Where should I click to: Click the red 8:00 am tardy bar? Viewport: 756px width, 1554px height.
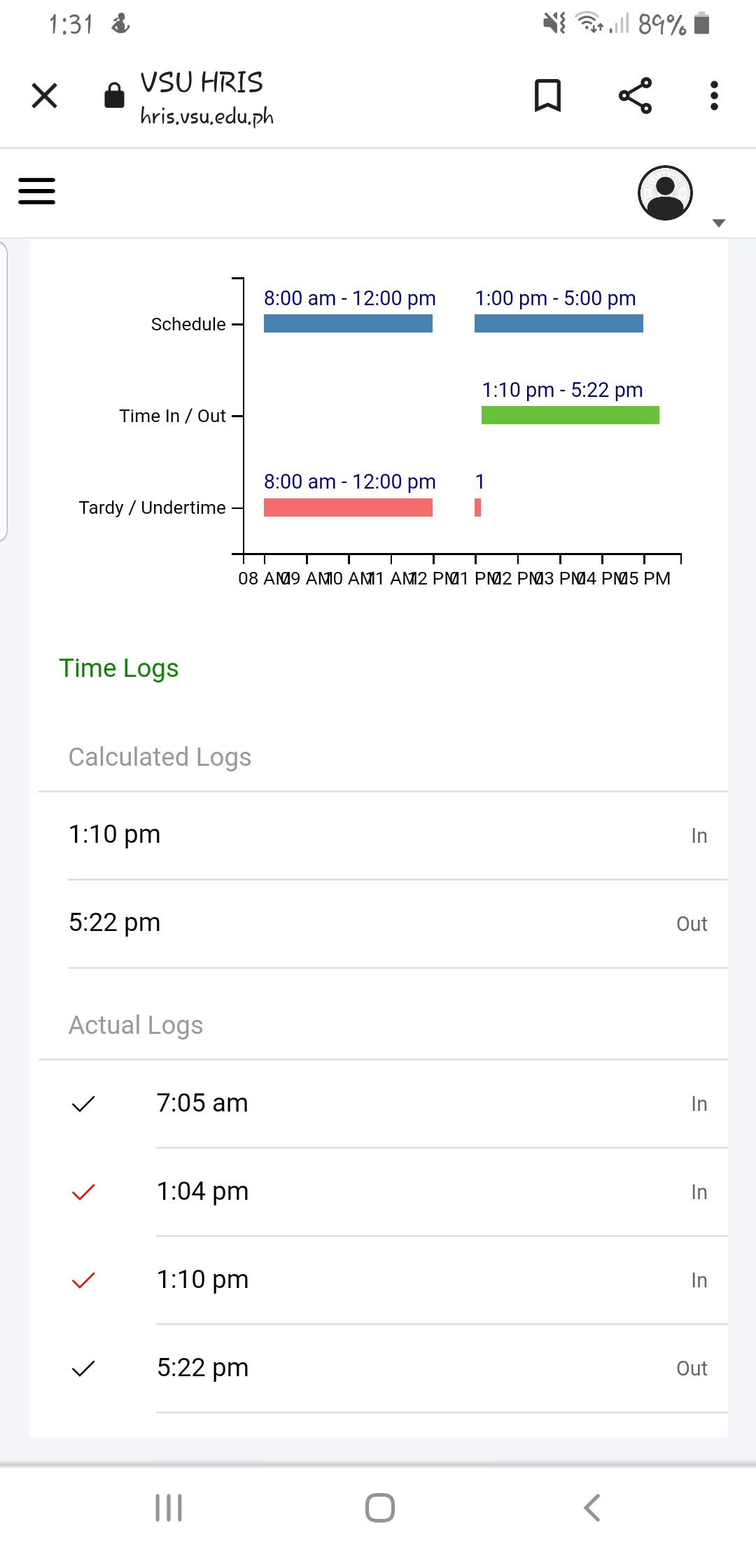point(348,507)
